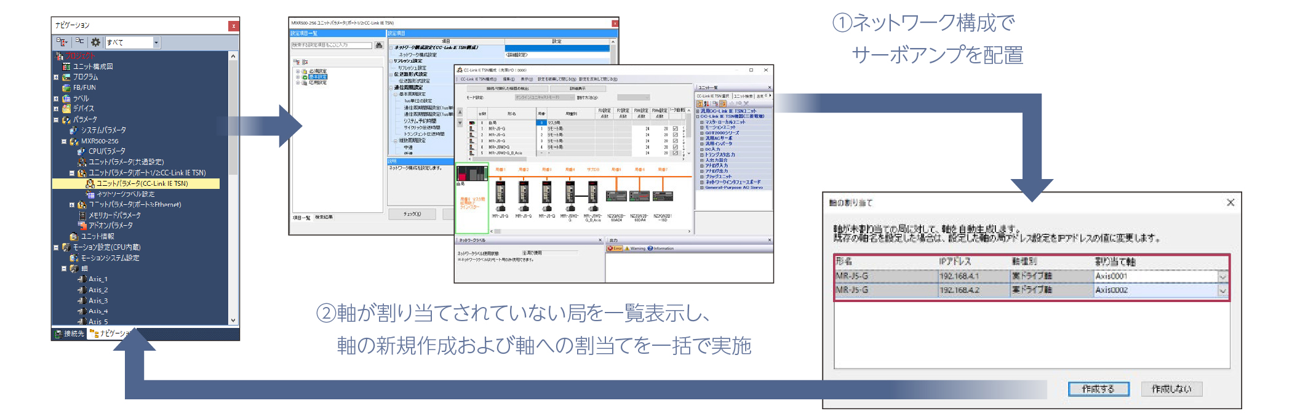This screenshot has height=419, width=1292.
Task: Open ユニット構成図 in the project tree
Action: [x=92, y=66]
